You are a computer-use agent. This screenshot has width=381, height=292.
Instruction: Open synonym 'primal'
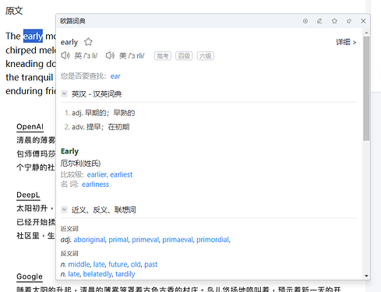click(x=118, y=240)
